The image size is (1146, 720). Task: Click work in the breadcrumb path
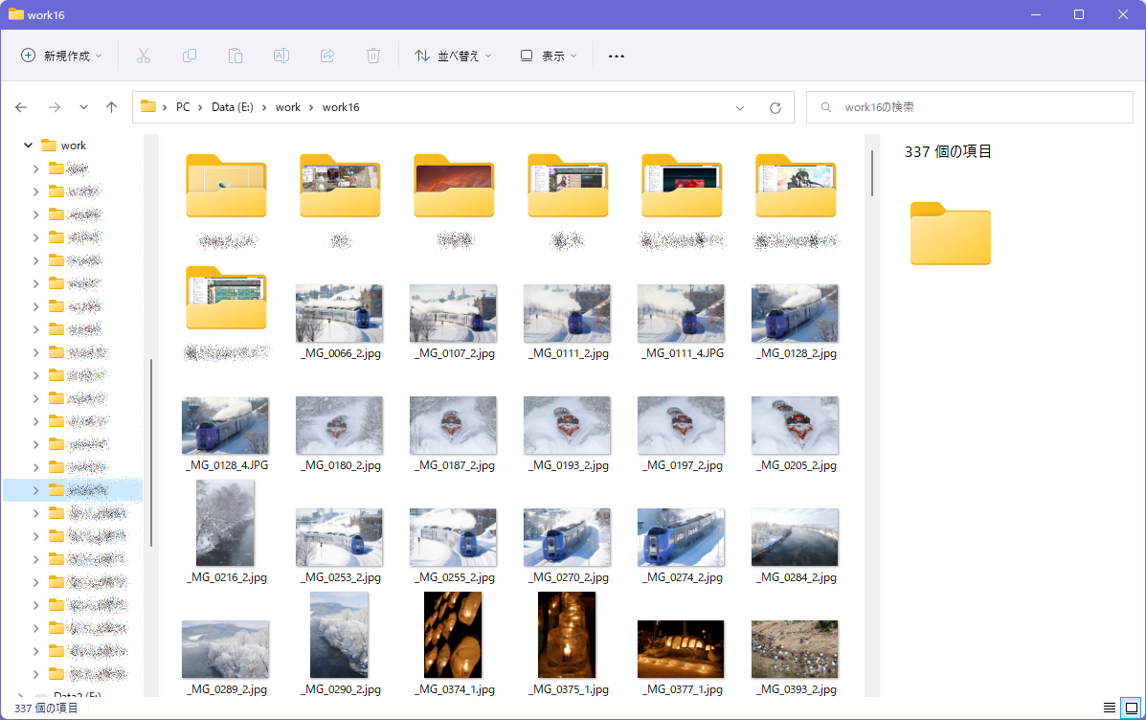click(x=288, y=107)
